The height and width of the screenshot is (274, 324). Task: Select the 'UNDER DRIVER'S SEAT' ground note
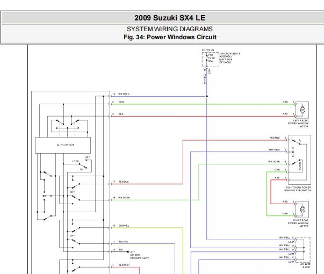140,256
